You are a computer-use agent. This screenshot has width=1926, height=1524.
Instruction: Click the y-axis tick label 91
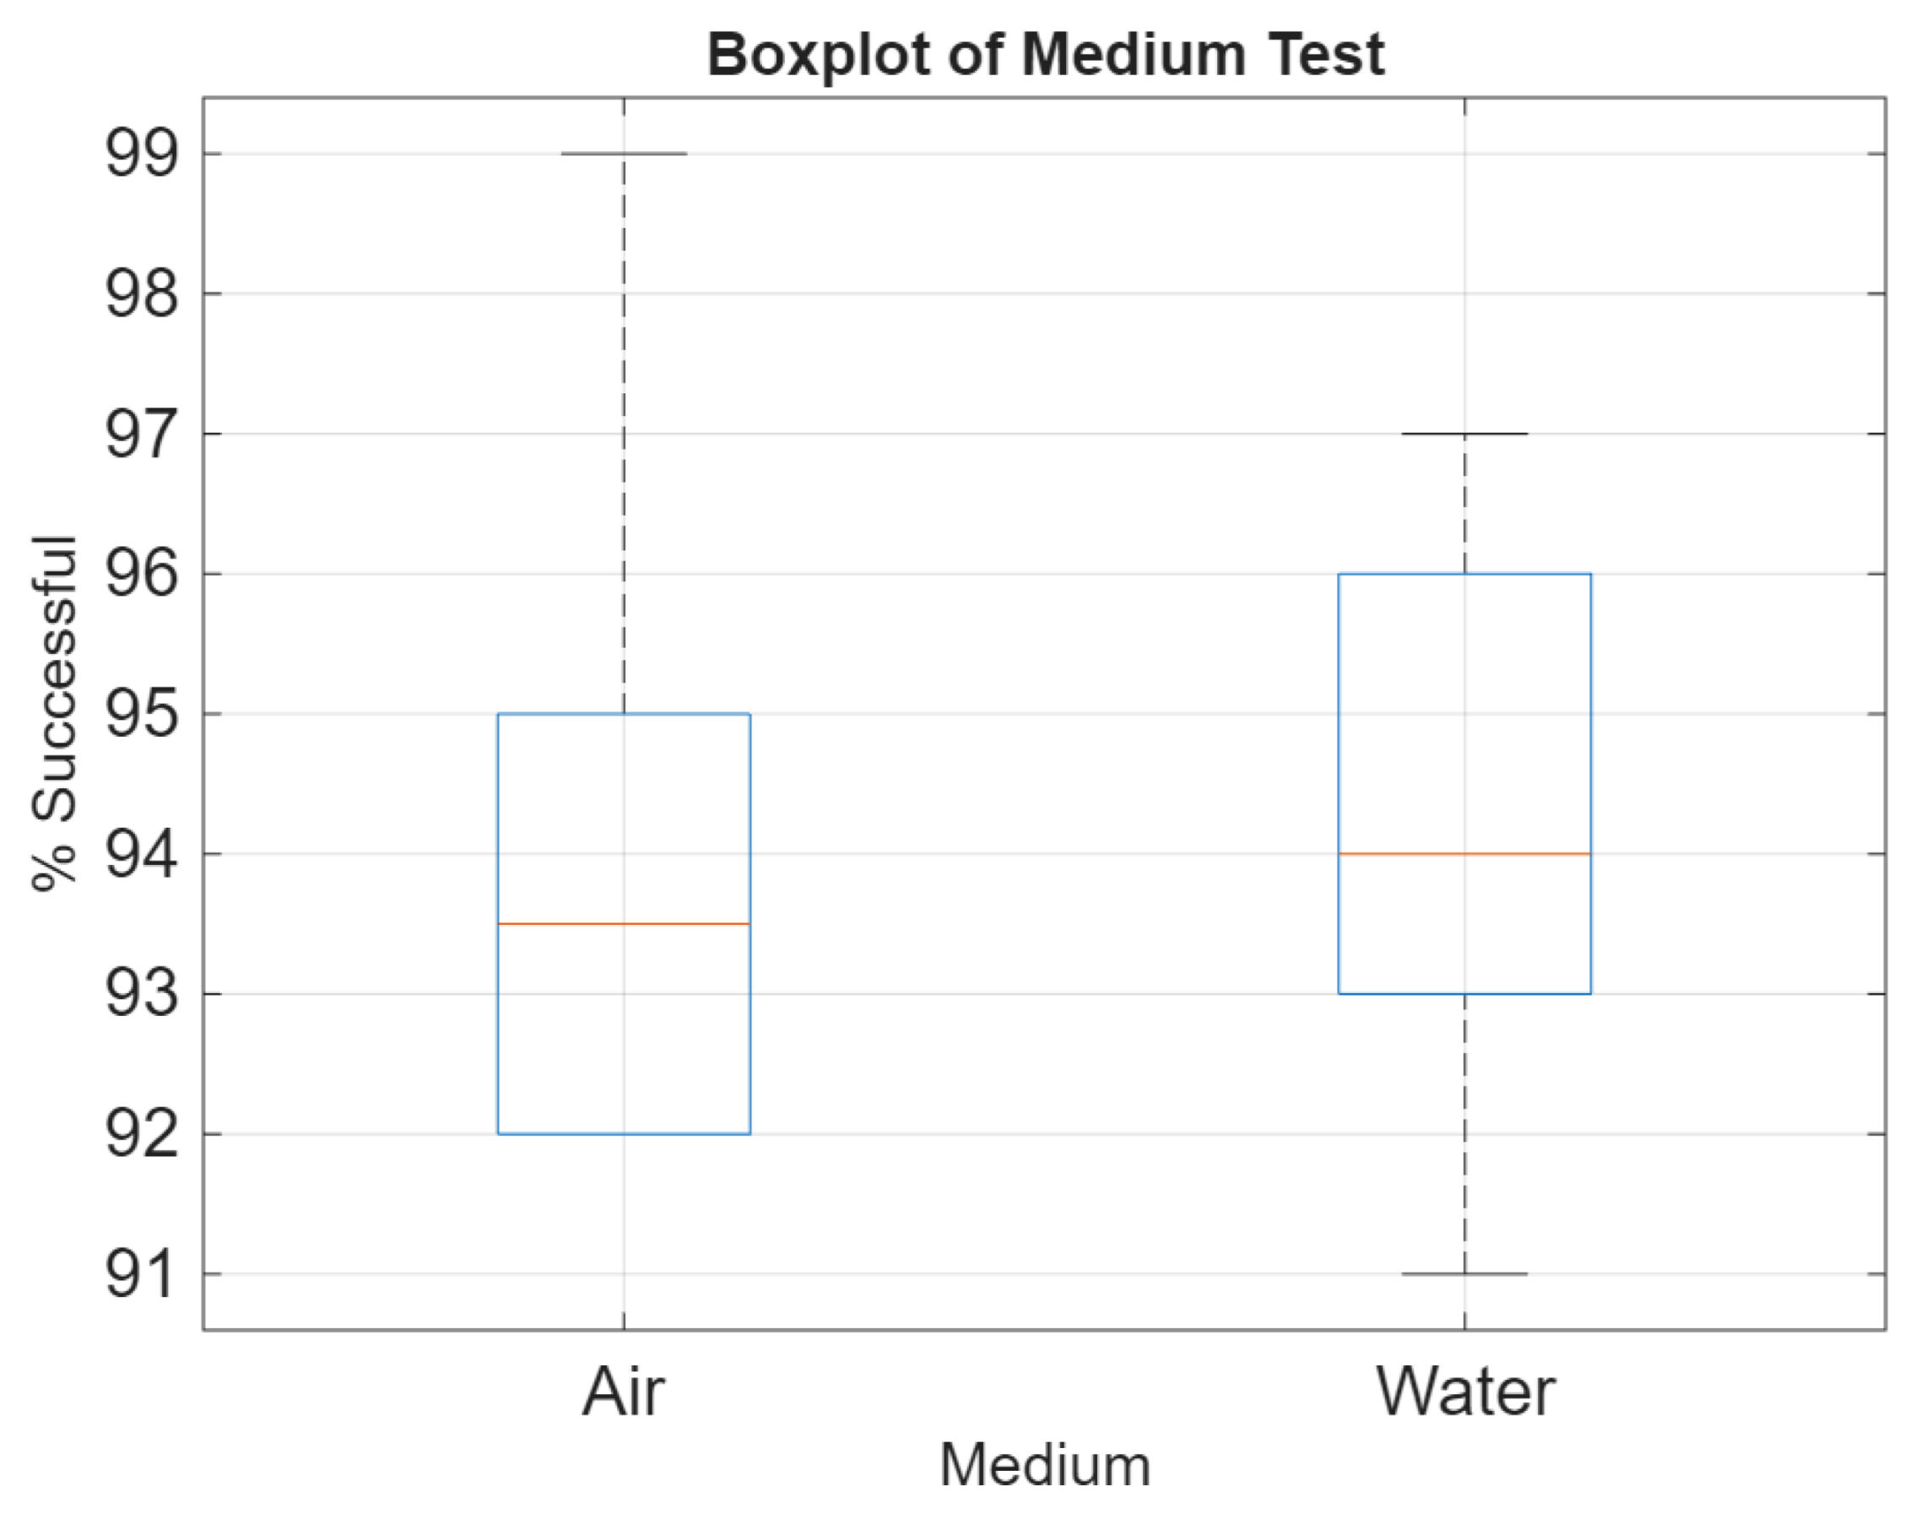coord(141,1274)
